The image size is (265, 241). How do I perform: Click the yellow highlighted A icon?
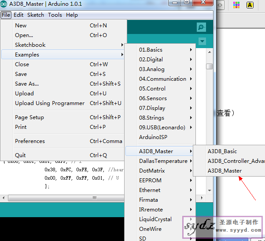[x=250, y=5]
